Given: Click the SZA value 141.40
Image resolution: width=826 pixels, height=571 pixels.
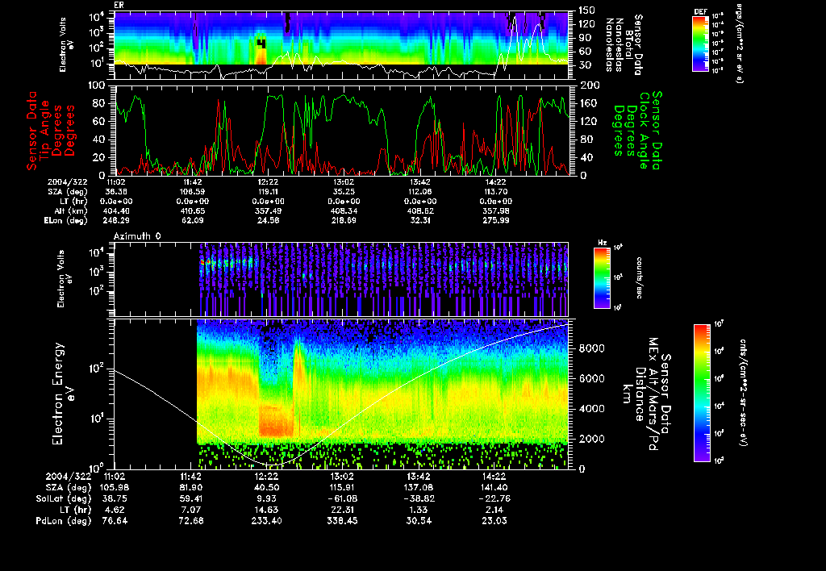Looking at the screenshot, I should pyautogui.click(x=494, y=487).
